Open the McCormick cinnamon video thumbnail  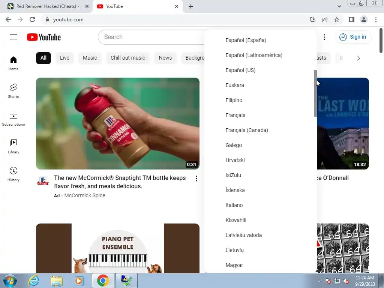pos(117,123)
